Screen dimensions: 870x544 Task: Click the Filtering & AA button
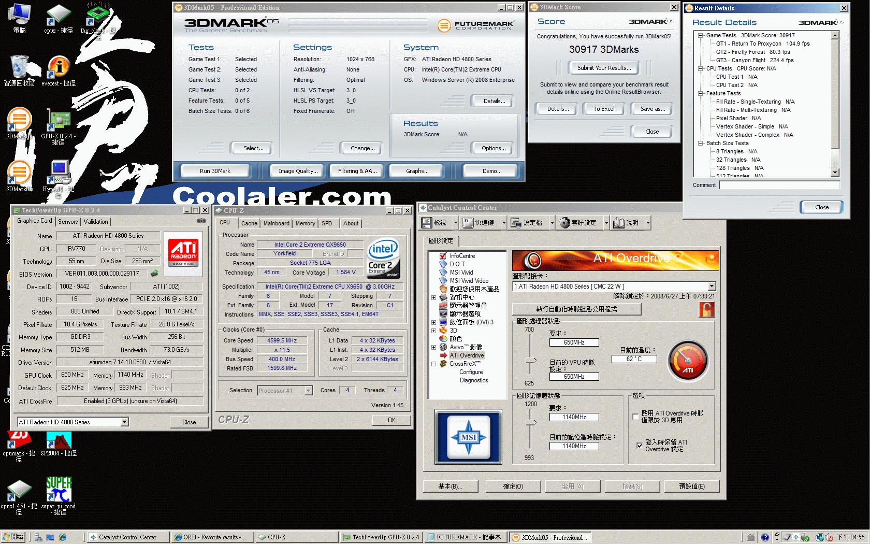(357, 171)
